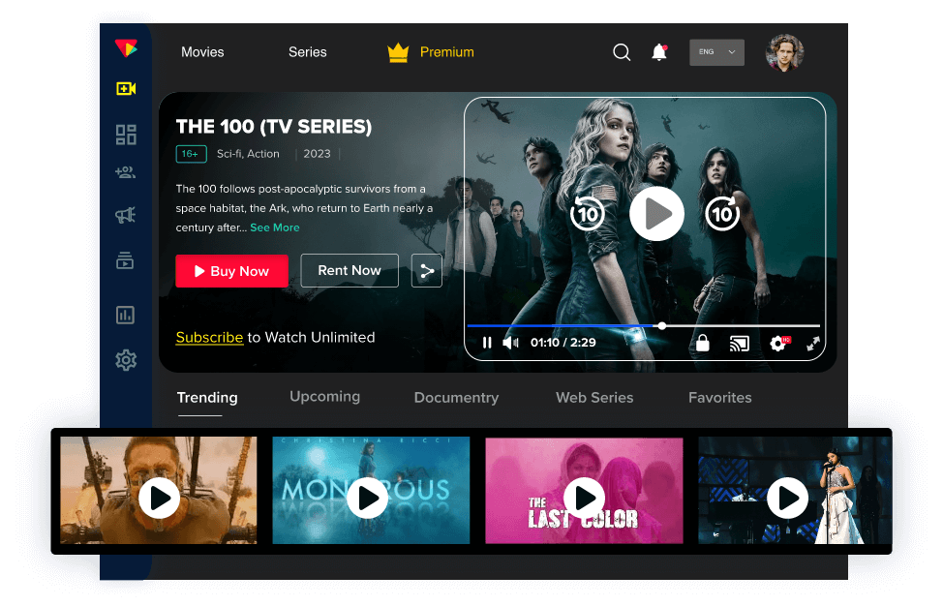Click the search magnifier icon
943x606 pixels.
point(622,53)
